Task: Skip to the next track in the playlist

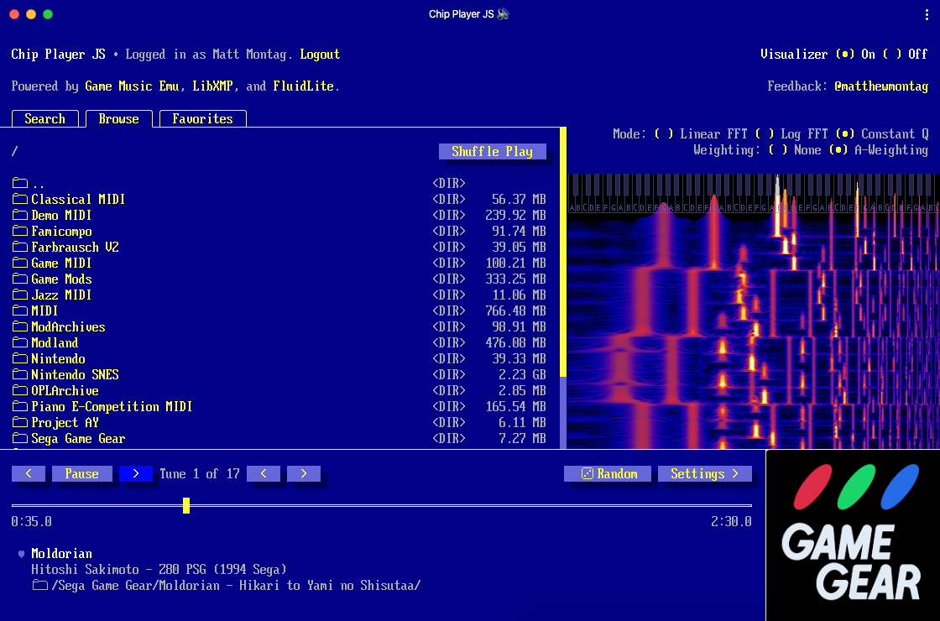Action: [x=135, y=474]
